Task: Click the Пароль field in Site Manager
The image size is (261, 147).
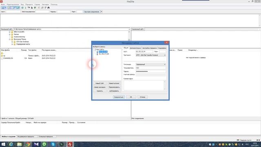Action: click(x=151, y=71)
